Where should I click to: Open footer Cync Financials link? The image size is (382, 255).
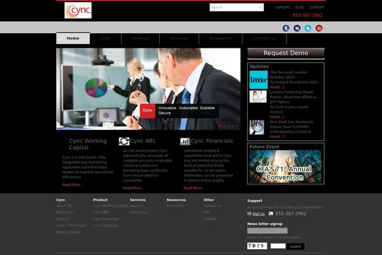coord(106,219)
